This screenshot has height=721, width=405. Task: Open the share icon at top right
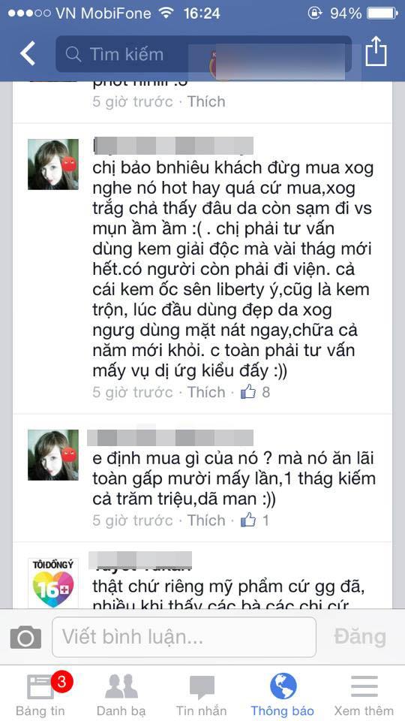coord(376,51)
